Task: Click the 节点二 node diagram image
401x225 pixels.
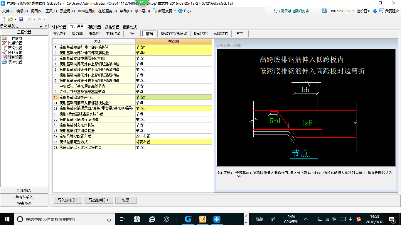Action: pyautogui.click(x=306, y=108)
